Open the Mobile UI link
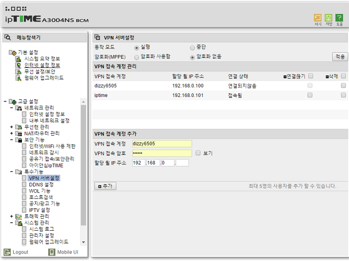 click(x=67, y=252)
